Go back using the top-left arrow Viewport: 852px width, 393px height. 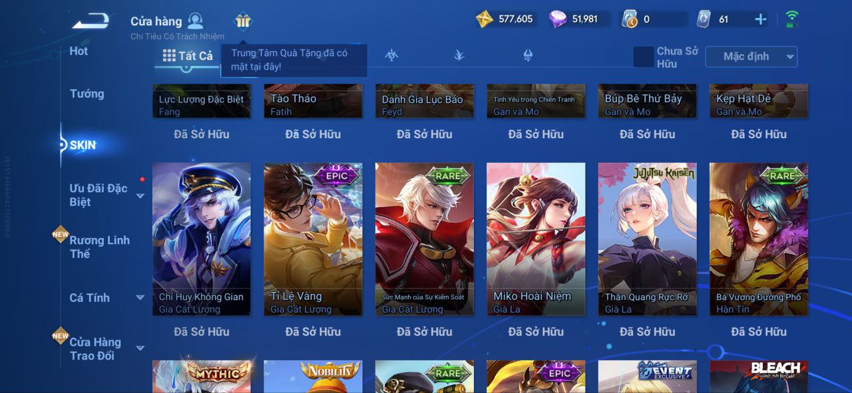(91, 21)
